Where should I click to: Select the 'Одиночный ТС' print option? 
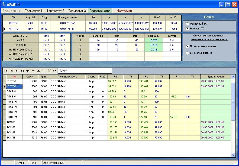pos(187,24)
